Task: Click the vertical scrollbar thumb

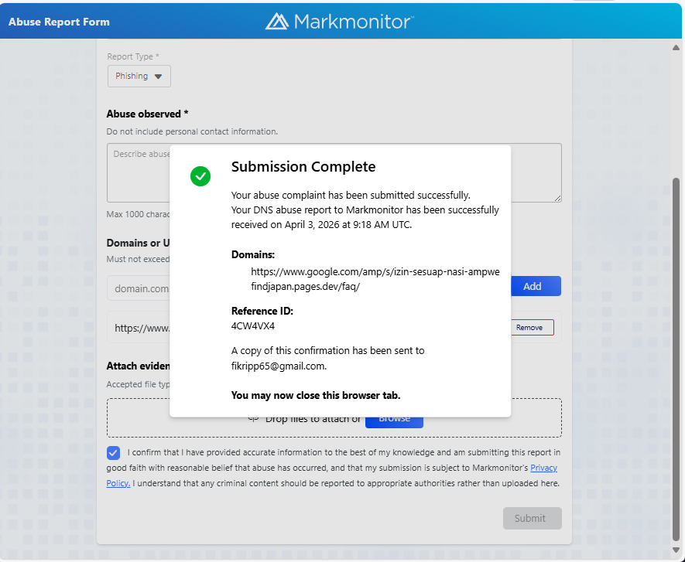Action: (676, 359)
